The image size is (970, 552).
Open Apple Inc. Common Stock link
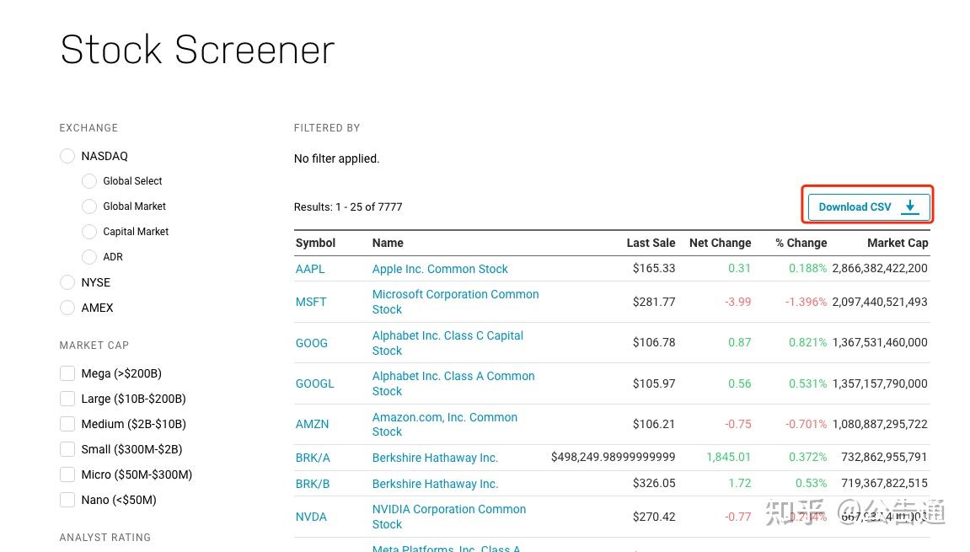tap(440, 269)
